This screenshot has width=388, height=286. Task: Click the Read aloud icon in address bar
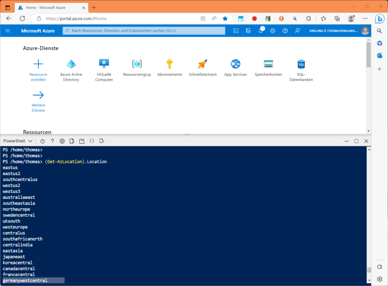point(214,19)
